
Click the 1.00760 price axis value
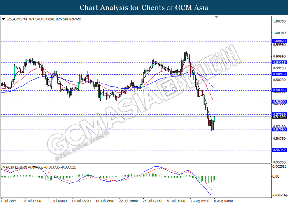click(279, 21)
